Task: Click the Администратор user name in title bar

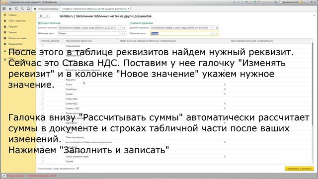Action: click(291, 2)
